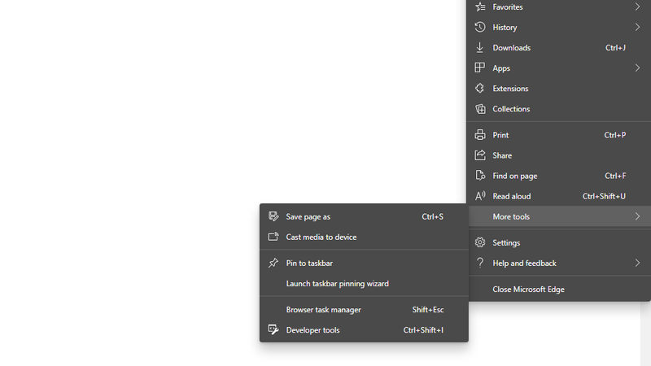Viewport: 651px width, 366px height.
Task: Expand the Favorites submenu arrow
Action: pyautogui.click(x=637, y=7)
